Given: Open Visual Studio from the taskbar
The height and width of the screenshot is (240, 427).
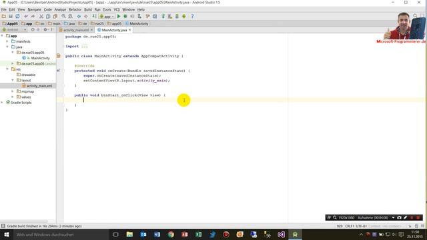Looking at the screenshot, I should (282, 234).
